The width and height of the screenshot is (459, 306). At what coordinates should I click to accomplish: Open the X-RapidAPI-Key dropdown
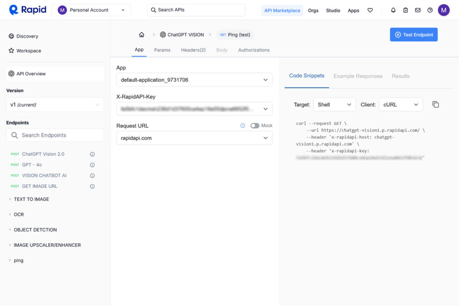point(194,109)
